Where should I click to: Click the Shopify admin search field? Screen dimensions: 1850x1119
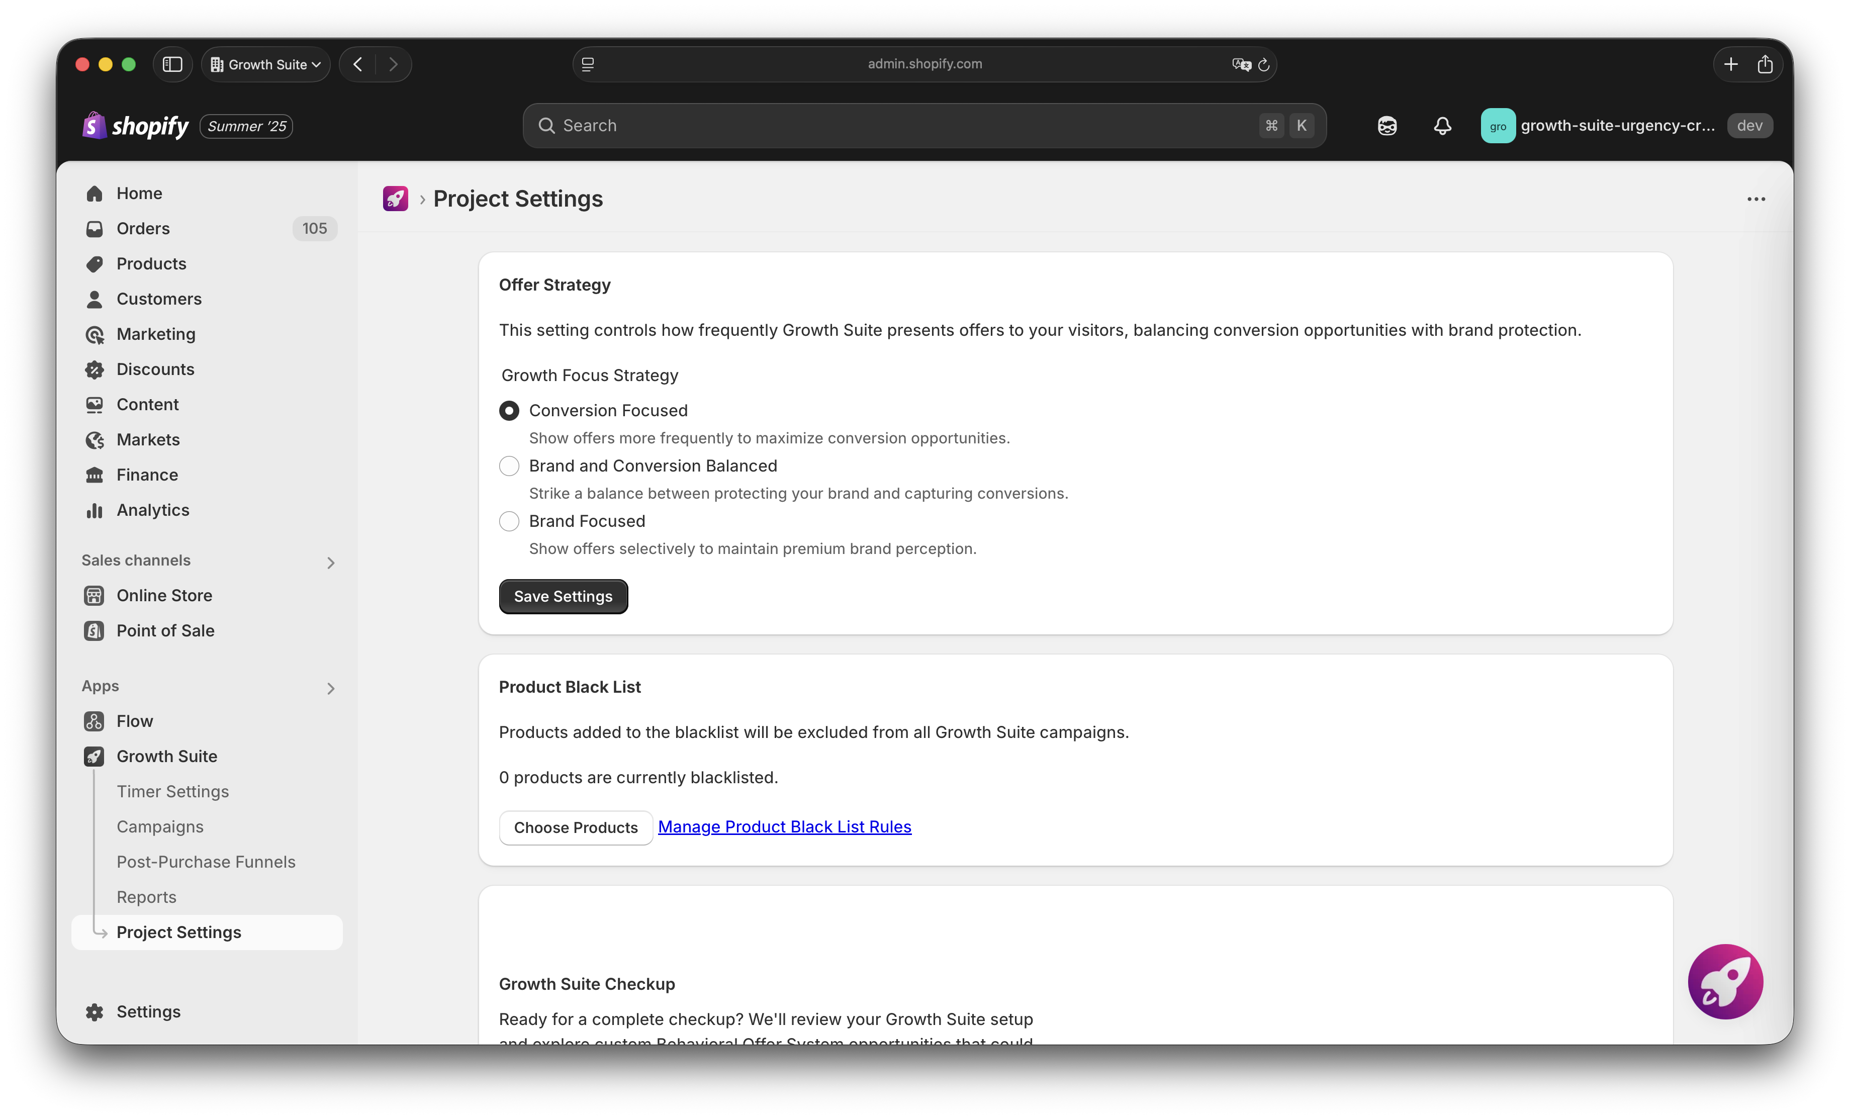[924, 125]
